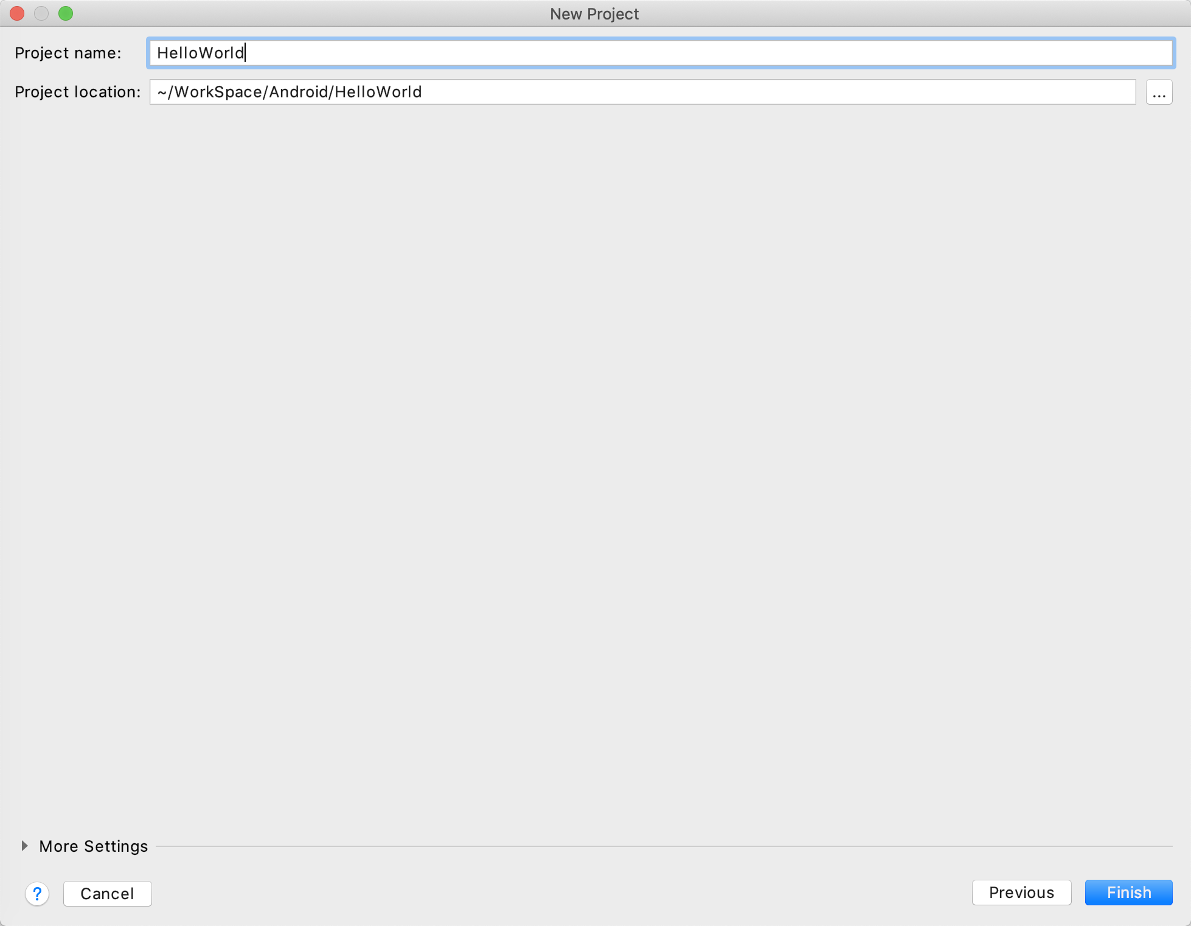Click the green zoom window button
Viewport: 1191px width, 926px height.
click(66, 13)
